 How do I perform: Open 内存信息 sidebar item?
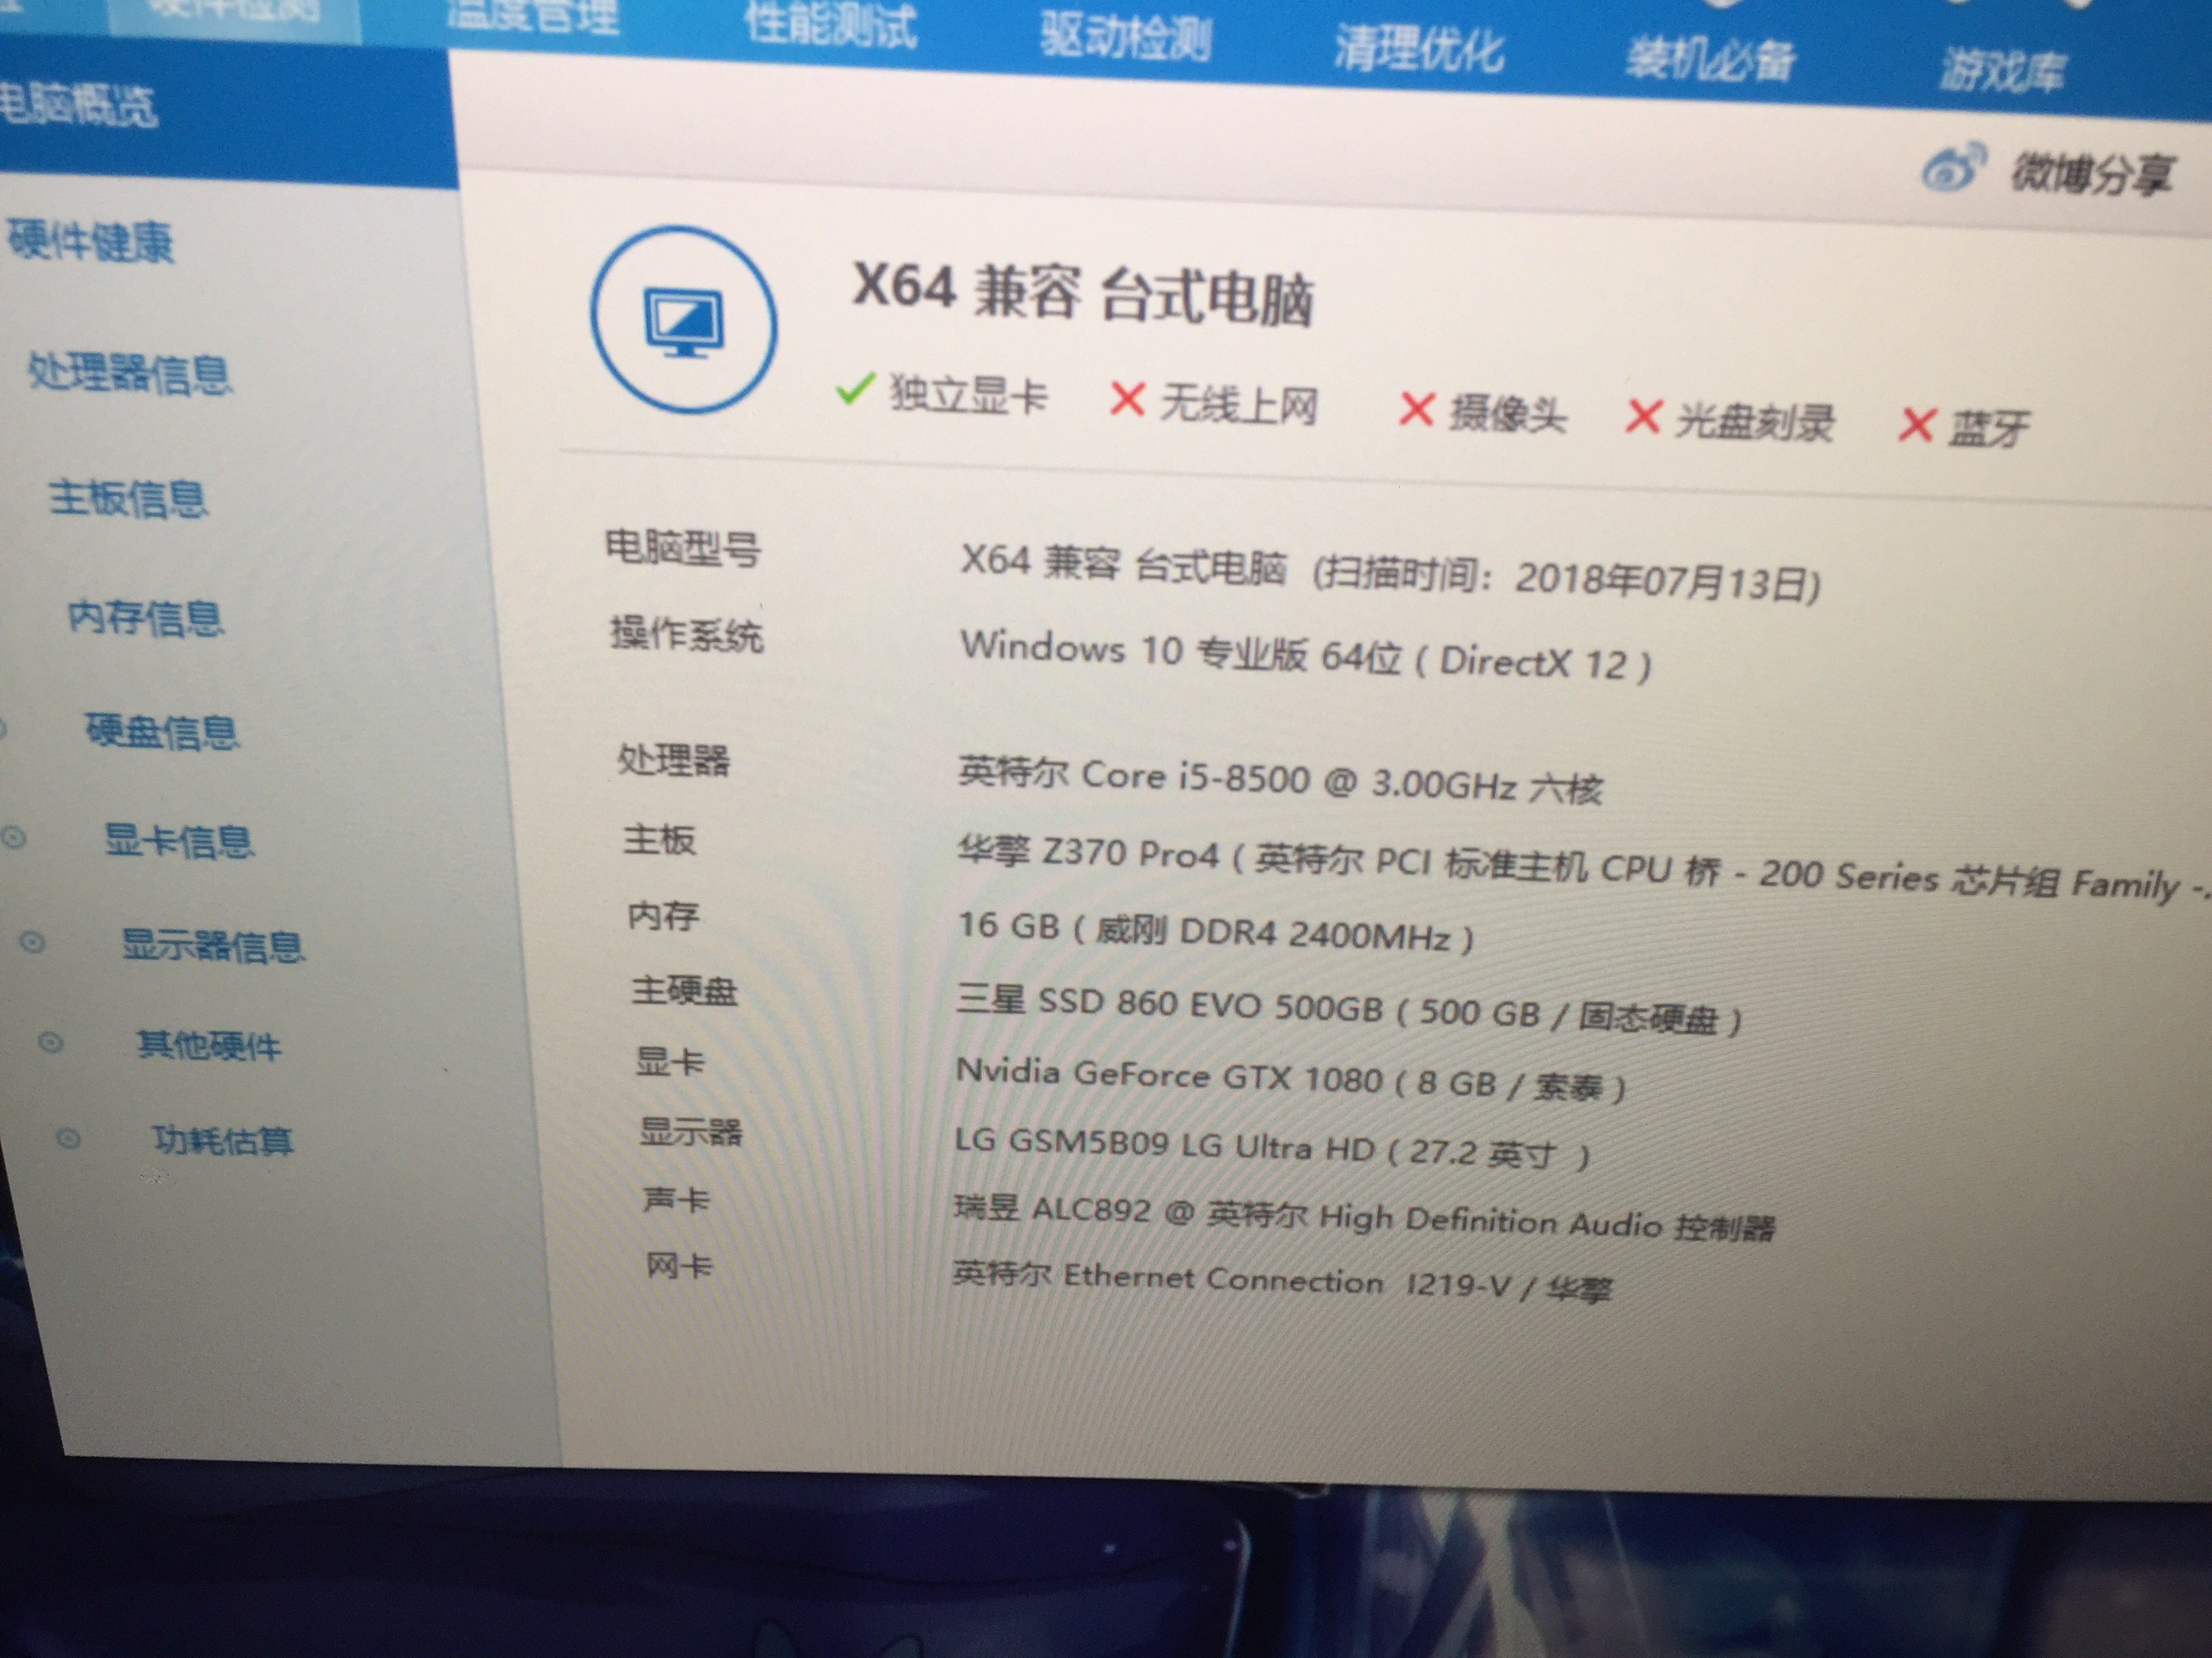(x=146, y=618)
